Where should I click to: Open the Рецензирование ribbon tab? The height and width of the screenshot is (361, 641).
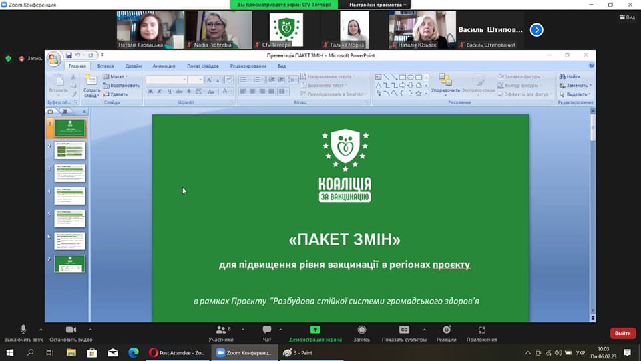click(248, 66)
